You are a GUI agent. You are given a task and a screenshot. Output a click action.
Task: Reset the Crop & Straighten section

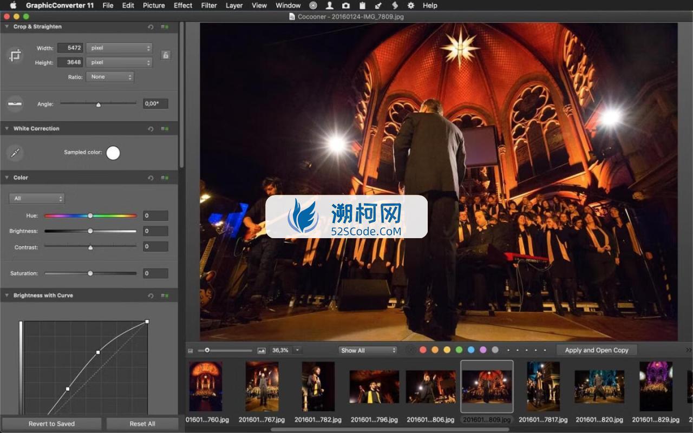(x=151, y=27)
